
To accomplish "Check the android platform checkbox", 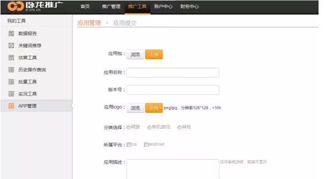I will tap(146, 144).
